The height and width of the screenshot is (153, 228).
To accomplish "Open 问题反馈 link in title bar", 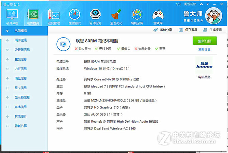I will click(x=190, y=4).
